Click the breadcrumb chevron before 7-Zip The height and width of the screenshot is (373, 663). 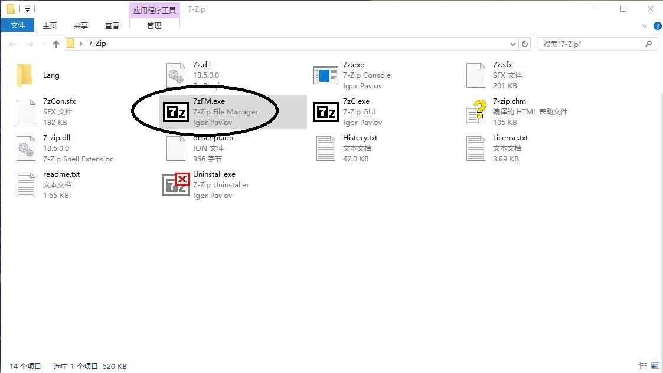click(81, 44)
